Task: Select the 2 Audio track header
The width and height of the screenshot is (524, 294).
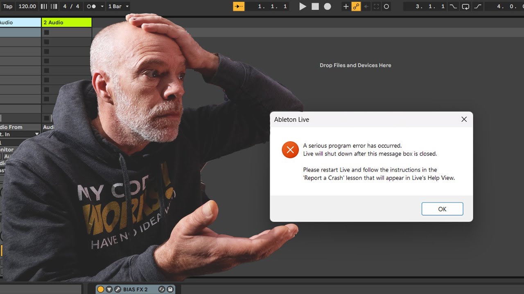Action: pyautogui.click(x=66, y=22)
